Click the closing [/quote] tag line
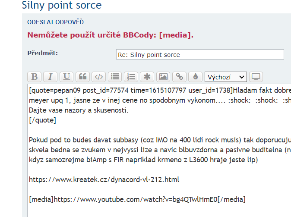The image size is (291, 217). pyautogui.click(x=42, y=120)
